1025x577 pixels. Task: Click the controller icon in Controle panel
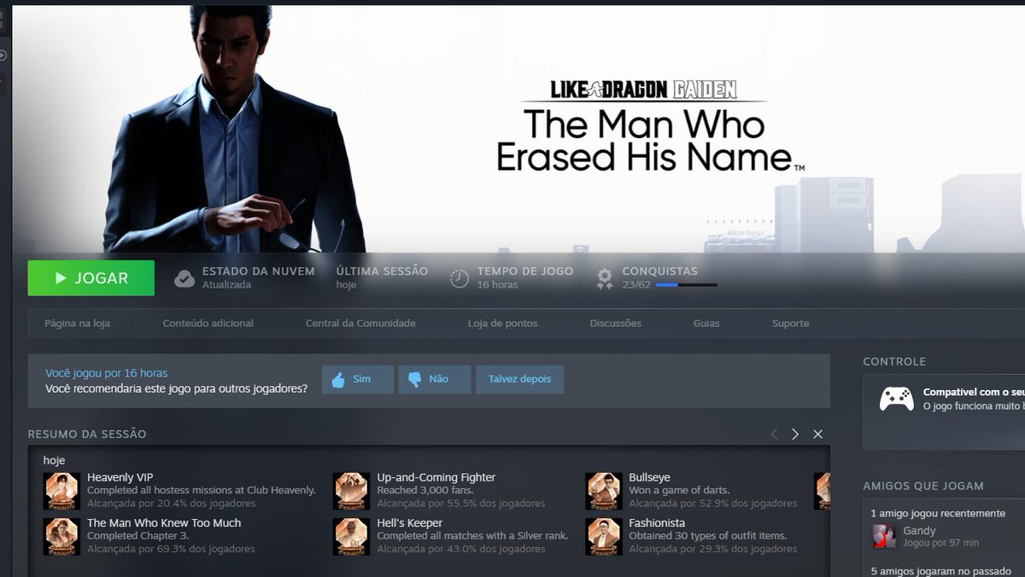(897, 399)
